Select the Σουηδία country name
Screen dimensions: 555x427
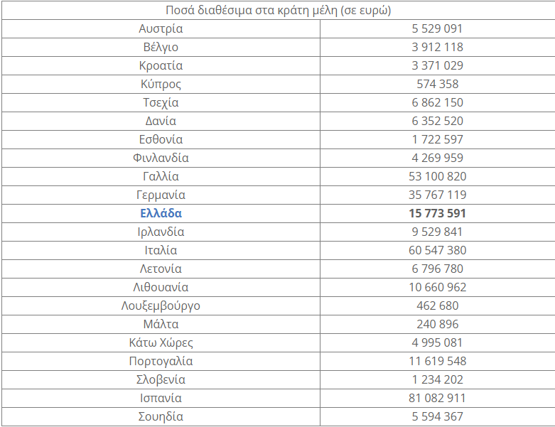click(x=161, y=417)
